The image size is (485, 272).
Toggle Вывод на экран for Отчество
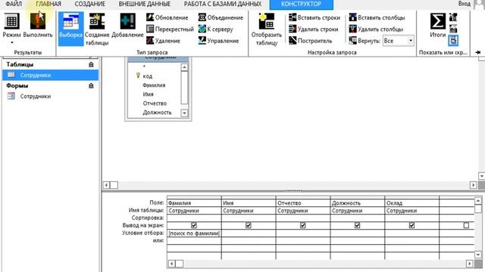(x=303, y=225)
